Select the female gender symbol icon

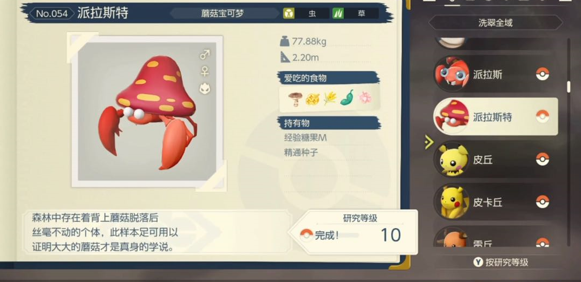pos(205,71)
